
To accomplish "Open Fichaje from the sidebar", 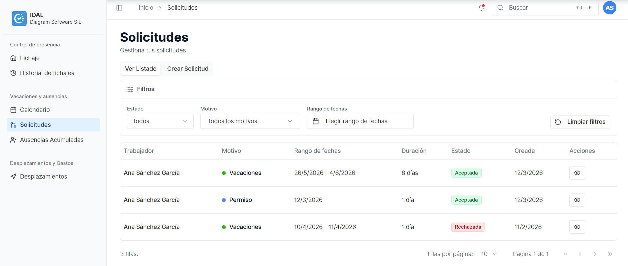I will click(x=30, y=58).
